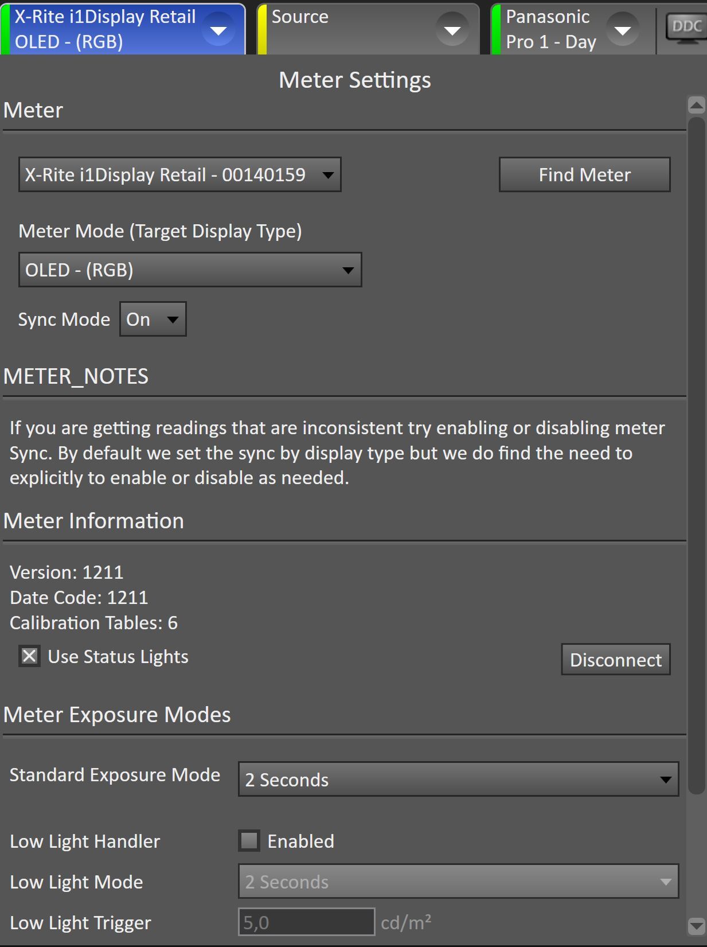Image resolution: width=707 pixels, height=947 pixels.
Task: Click the scrollbar down arrow
Action: click(x=696, y=925)
